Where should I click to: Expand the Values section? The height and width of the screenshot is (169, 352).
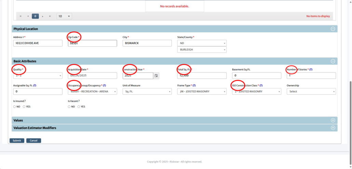click(x=333, y=120)
